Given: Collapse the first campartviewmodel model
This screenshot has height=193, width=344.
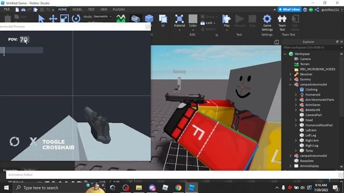Looking at the screenshot, I should point(290,85).
